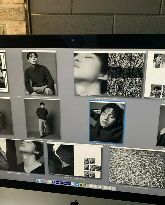Open the white app icon right of Photoshop
The height and width of the screenshot is (205, 165).
click(x=73, y=184)
